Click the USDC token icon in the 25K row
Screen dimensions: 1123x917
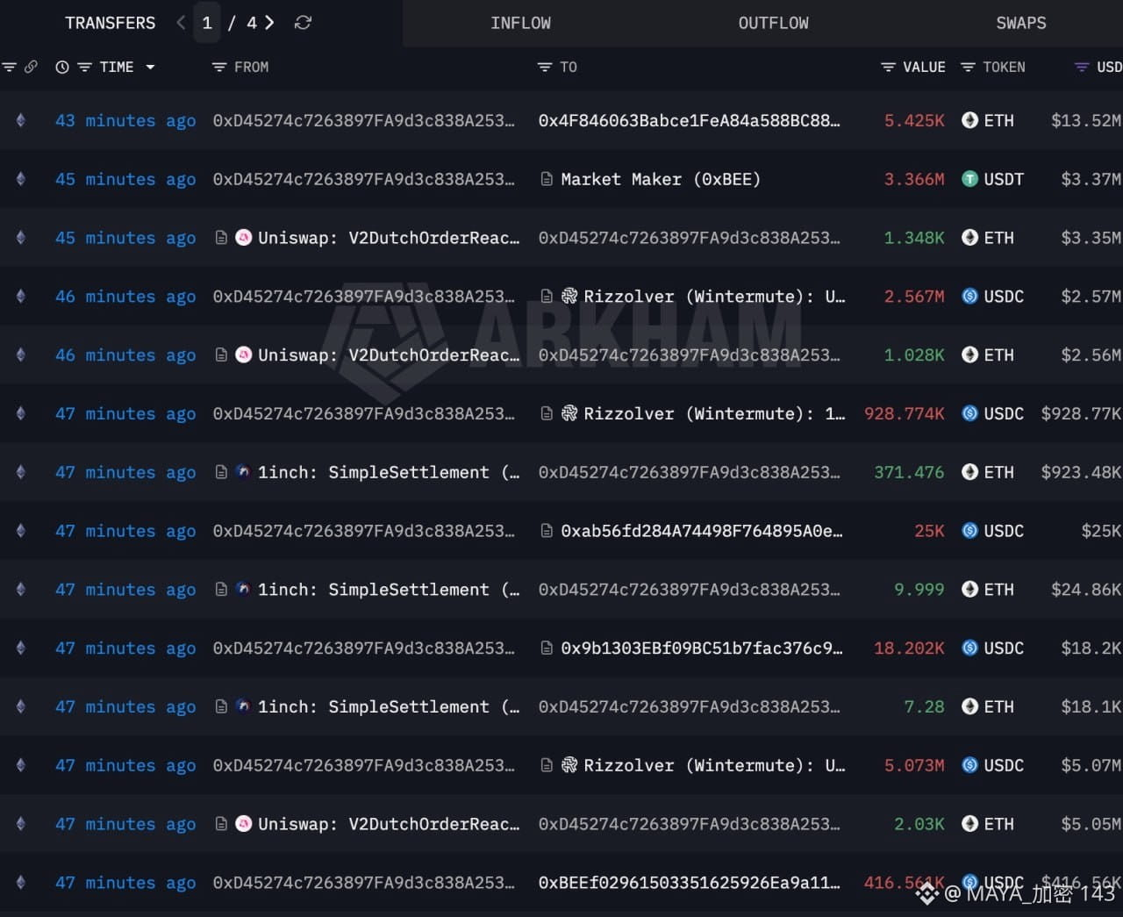[x=969, y=531]
